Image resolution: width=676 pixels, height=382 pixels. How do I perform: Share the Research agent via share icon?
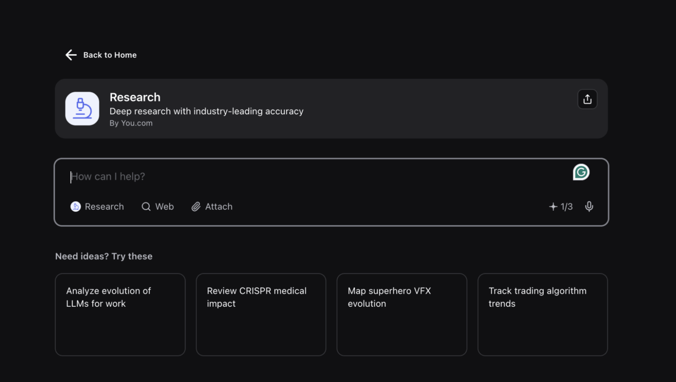(x=587, y=99)
